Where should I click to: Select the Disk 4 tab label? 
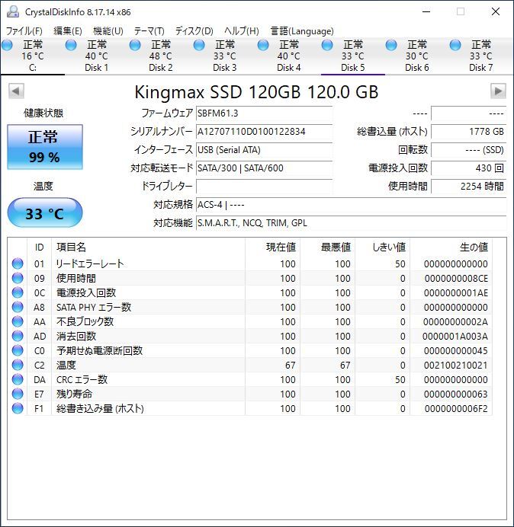click(288, 68)
